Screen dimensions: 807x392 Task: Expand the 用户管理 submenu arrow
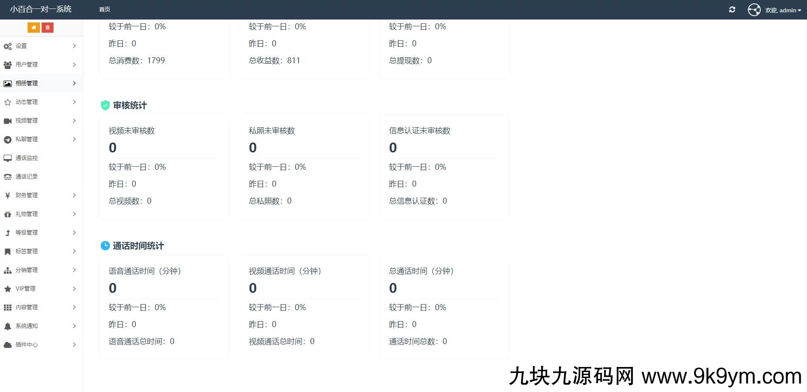(74, 64)
